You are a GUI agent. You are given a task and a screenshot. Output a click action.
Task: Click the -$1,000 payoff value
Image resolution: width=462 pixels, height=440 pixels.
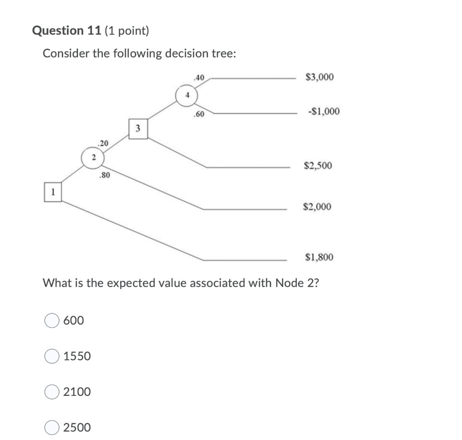click(322, 112)
